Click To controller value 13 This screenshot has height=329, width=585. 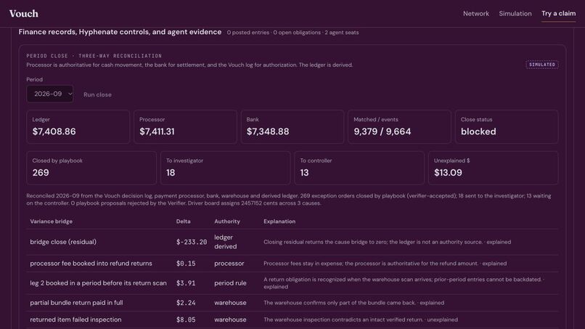[304, 173]
